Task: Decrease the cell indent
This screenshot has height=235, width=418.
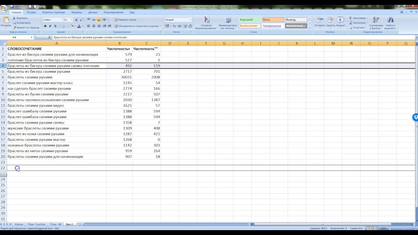Action: [105, 26]
